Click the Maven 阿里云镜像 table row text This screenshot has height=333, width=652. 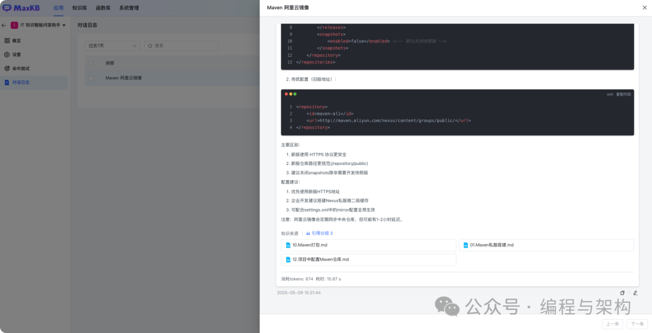(124, 78)
